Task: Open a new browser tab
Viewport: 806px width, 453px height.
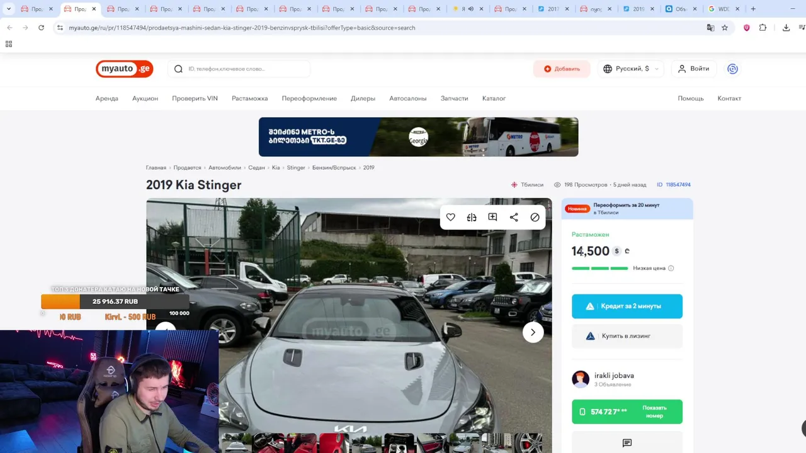Action: pyautogui.click(x=753, y=9)
